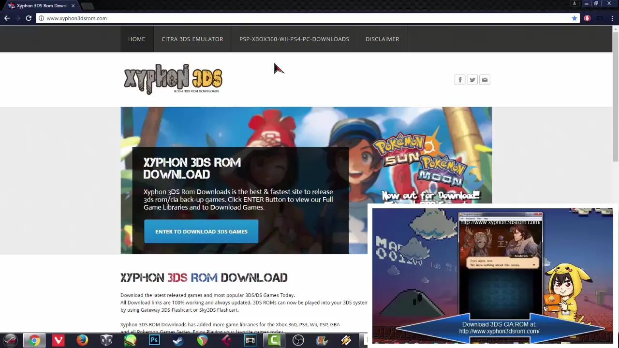Image resolution: width=619 pixels, height=348 pixels.
Task: Switch to Chrome on the taskbar
Action: click(34, 340)
